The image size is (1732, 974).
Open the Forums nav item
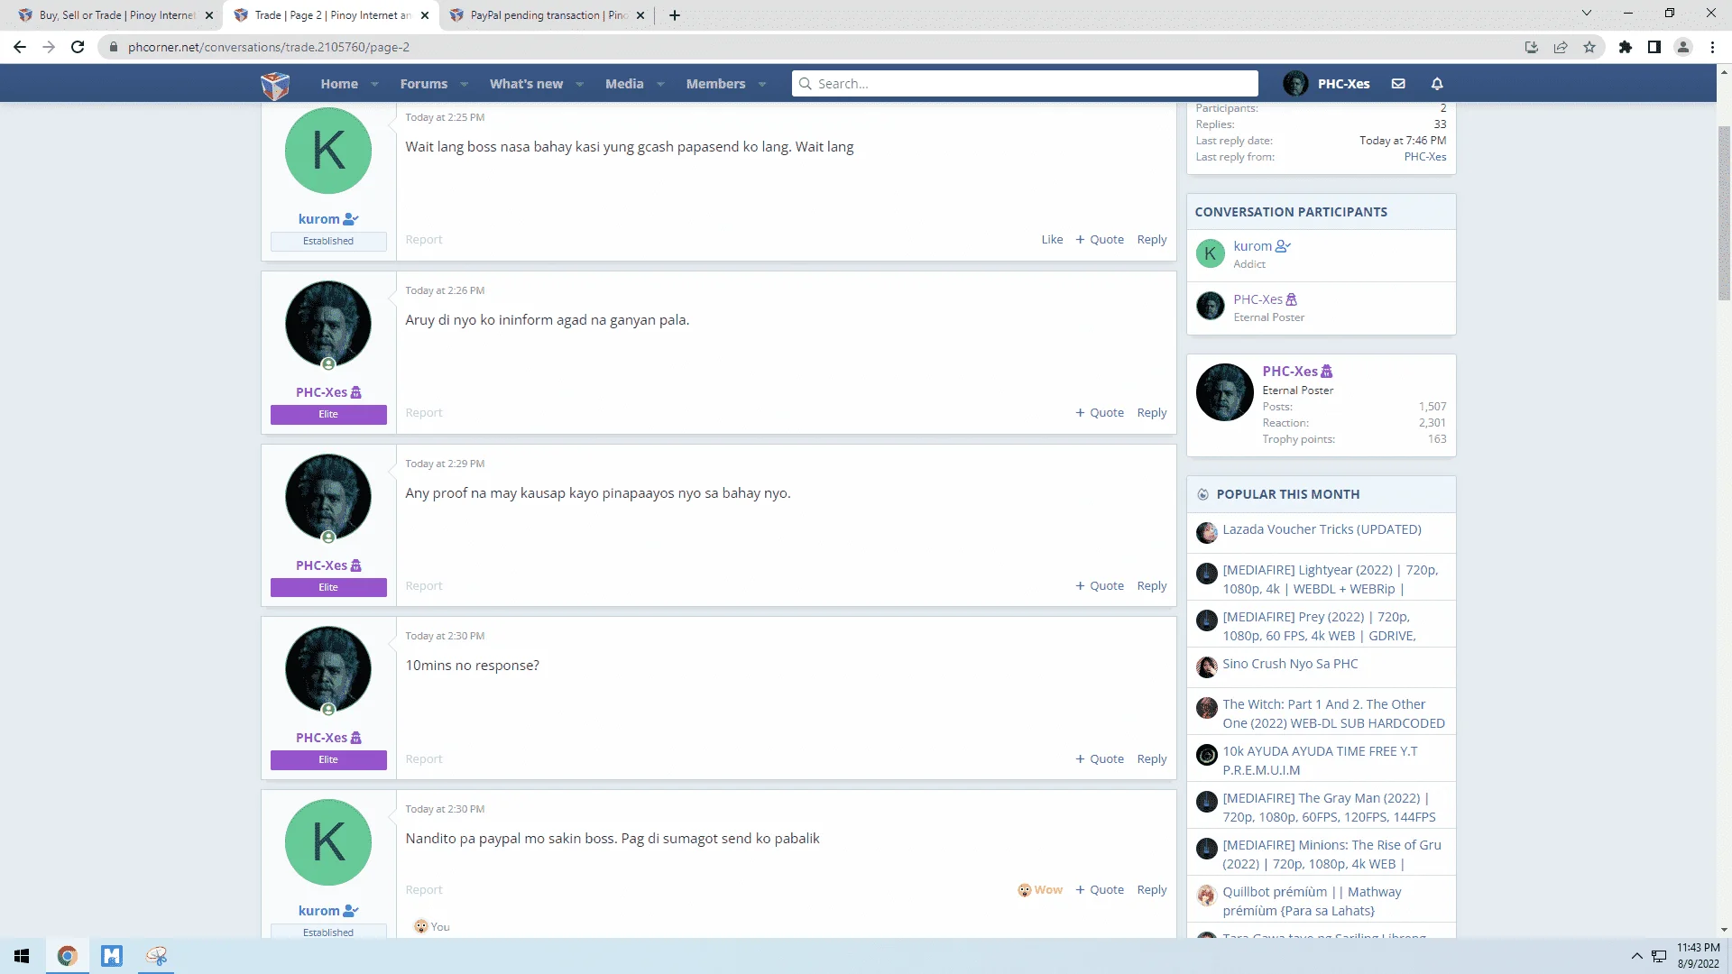tap(424, 84)
